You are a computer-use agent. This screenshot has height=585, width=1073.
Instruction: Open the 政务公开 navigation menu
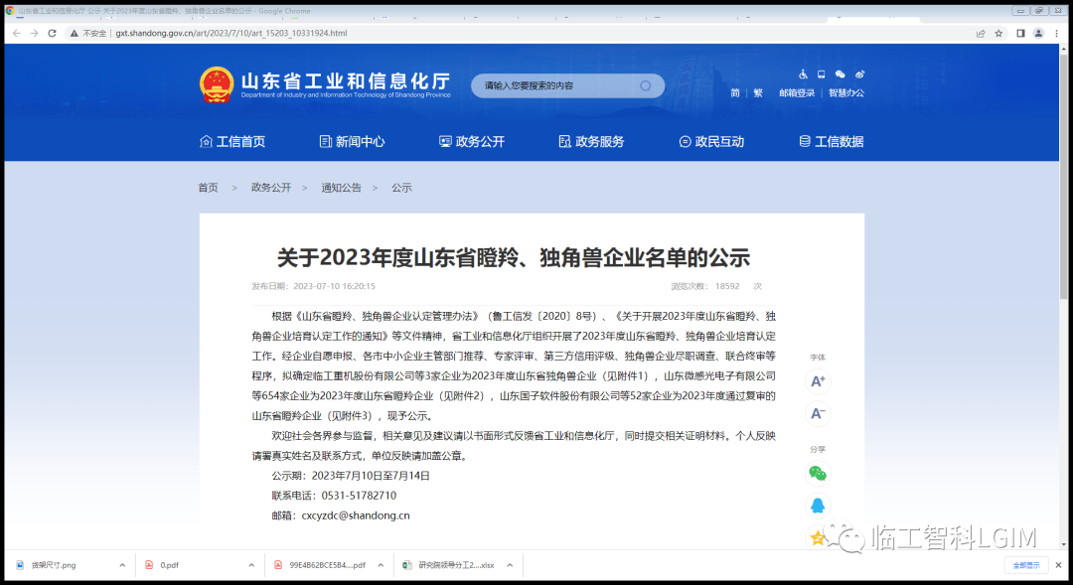click(x=472, y=142)
